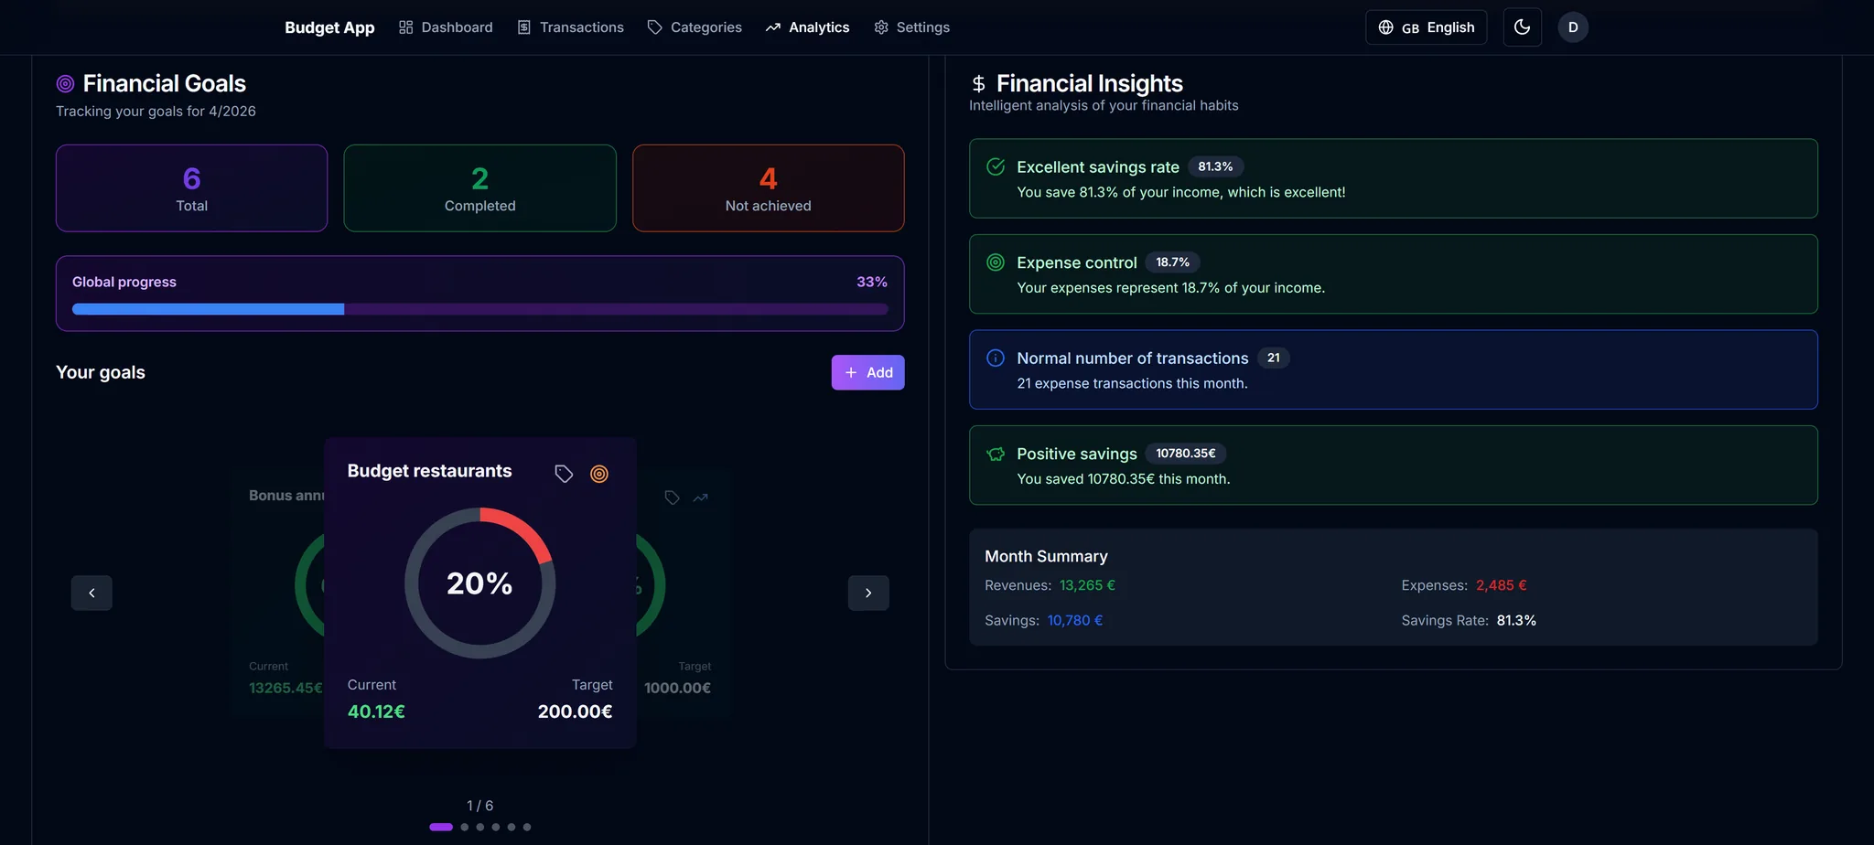Click the purple Financial Goals target icon
This screenshot has height=845, width=1874.
(65, 84)
